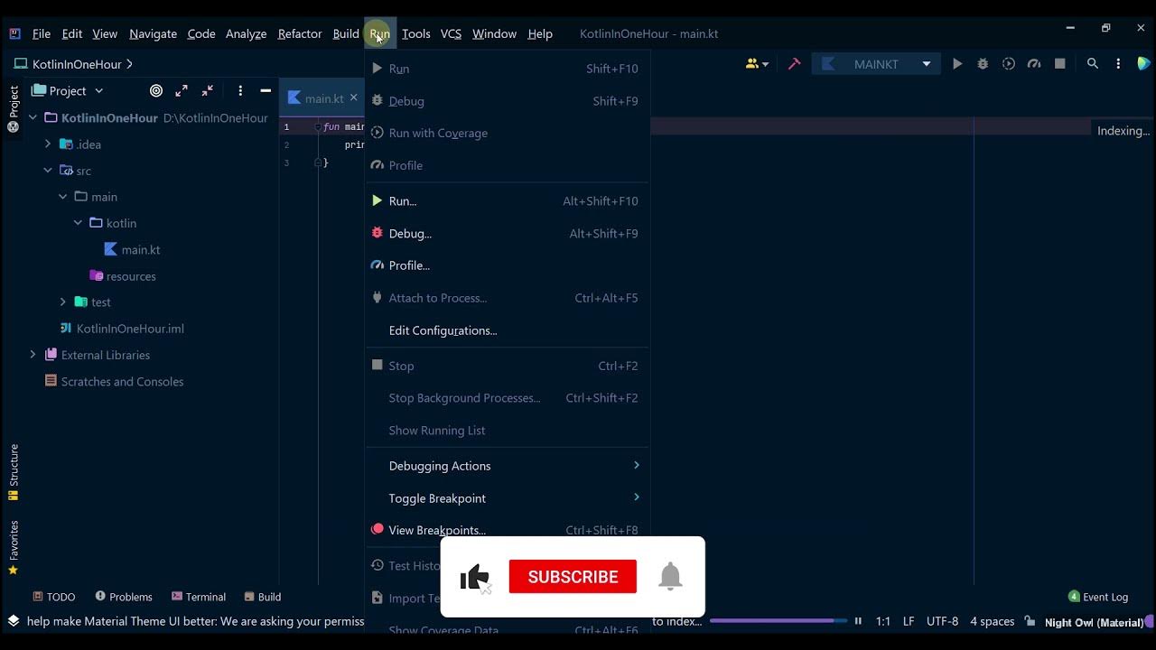Choose View Breakpoints… menu entry
This screenshot has width=1156, height=650.
(508, 530)
